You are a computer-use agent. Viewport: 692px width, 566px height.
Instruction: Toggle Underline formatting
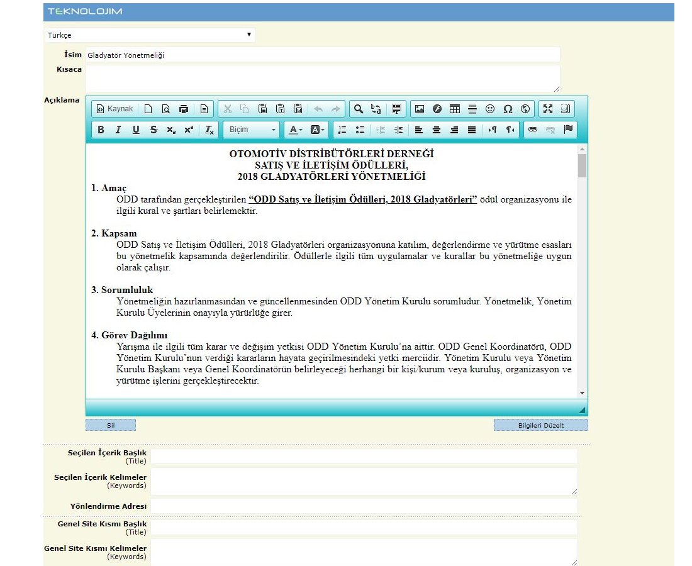coord(136,130)
